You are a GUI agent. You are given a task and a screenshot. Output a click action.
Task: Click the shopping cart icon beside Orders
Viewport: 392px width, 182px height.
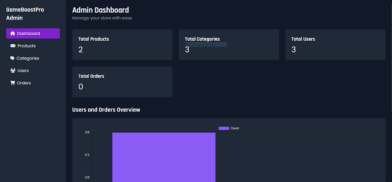[13, 83]
